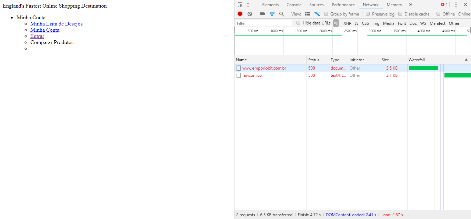
Task: Check the Disable cache option
Action: pyautogui.click(x=400, y=14)
